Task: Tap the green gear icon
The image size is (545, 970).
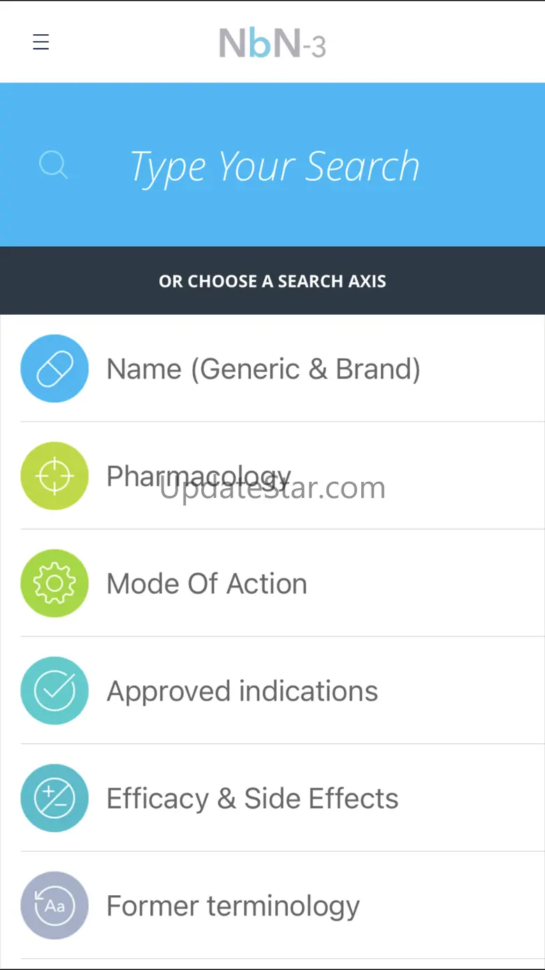Action: coord(54,583)
